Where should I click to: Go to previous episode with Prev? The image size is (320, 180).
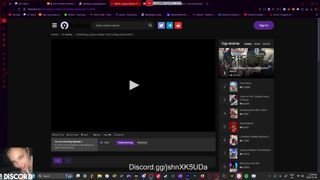(x=97, y=135)
